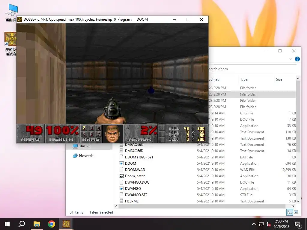Open the network status tray icon
This screenshot has width=307, height=230.
pos(261,224)
